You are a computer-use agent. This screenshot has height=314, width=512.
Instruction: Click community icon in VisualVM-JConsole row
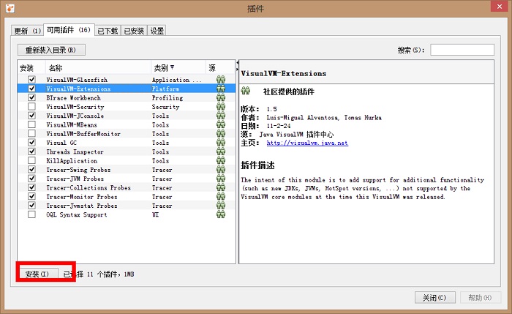point(221,116)
